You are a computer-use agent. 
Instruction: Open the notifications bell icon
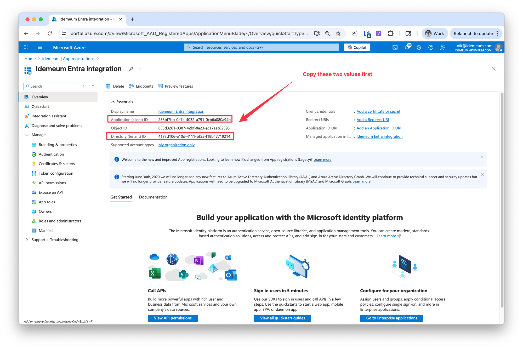[x=407, y=47]
